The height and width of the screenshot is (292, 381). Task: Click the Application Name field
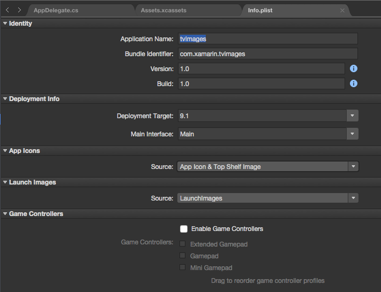click(267, 39)
